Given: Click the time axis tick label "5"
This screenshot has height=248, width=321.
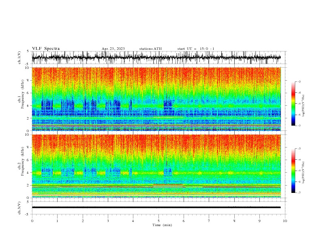Looking at the screenshot, I should pyautogui.click(x=158, y=221).
